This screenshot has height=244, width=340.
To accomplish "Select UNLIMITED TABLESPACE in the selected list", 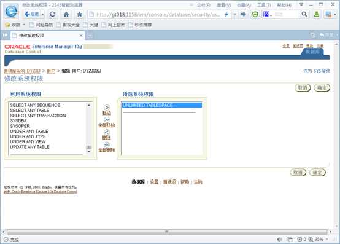I will 162,105.
